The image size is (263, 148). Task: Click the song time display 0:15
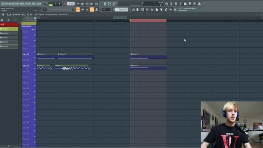(x=110, y=4)
